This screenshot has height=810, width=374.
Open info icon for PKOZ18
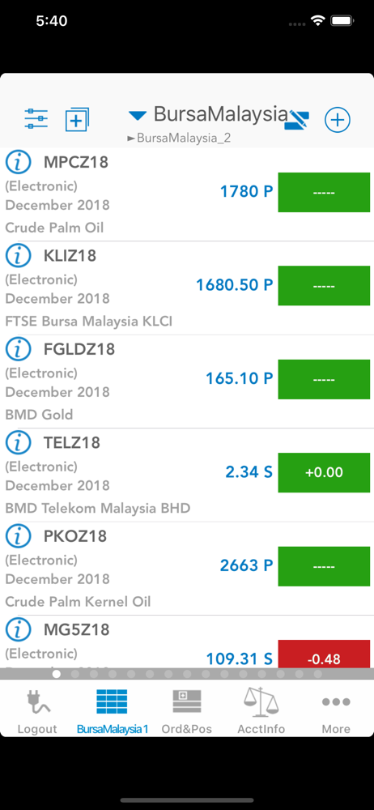19,536
